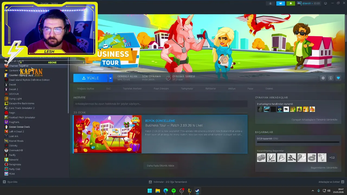Click the microphone tray icon

[319, 191]
